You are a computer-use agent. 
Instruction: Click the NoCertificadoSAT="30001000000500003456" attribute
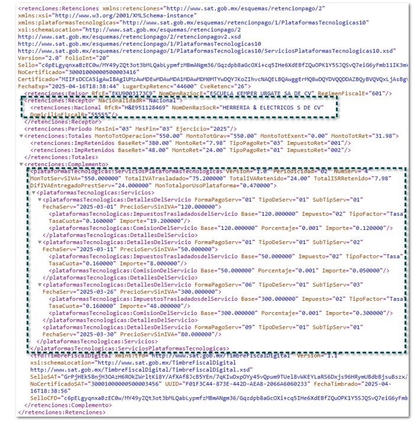pyautogui.click(x=96, y=384)
